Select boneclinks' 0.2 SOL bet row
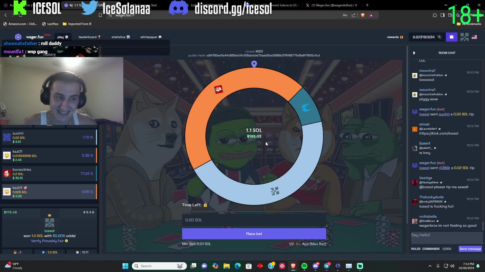 pos(50,174)
